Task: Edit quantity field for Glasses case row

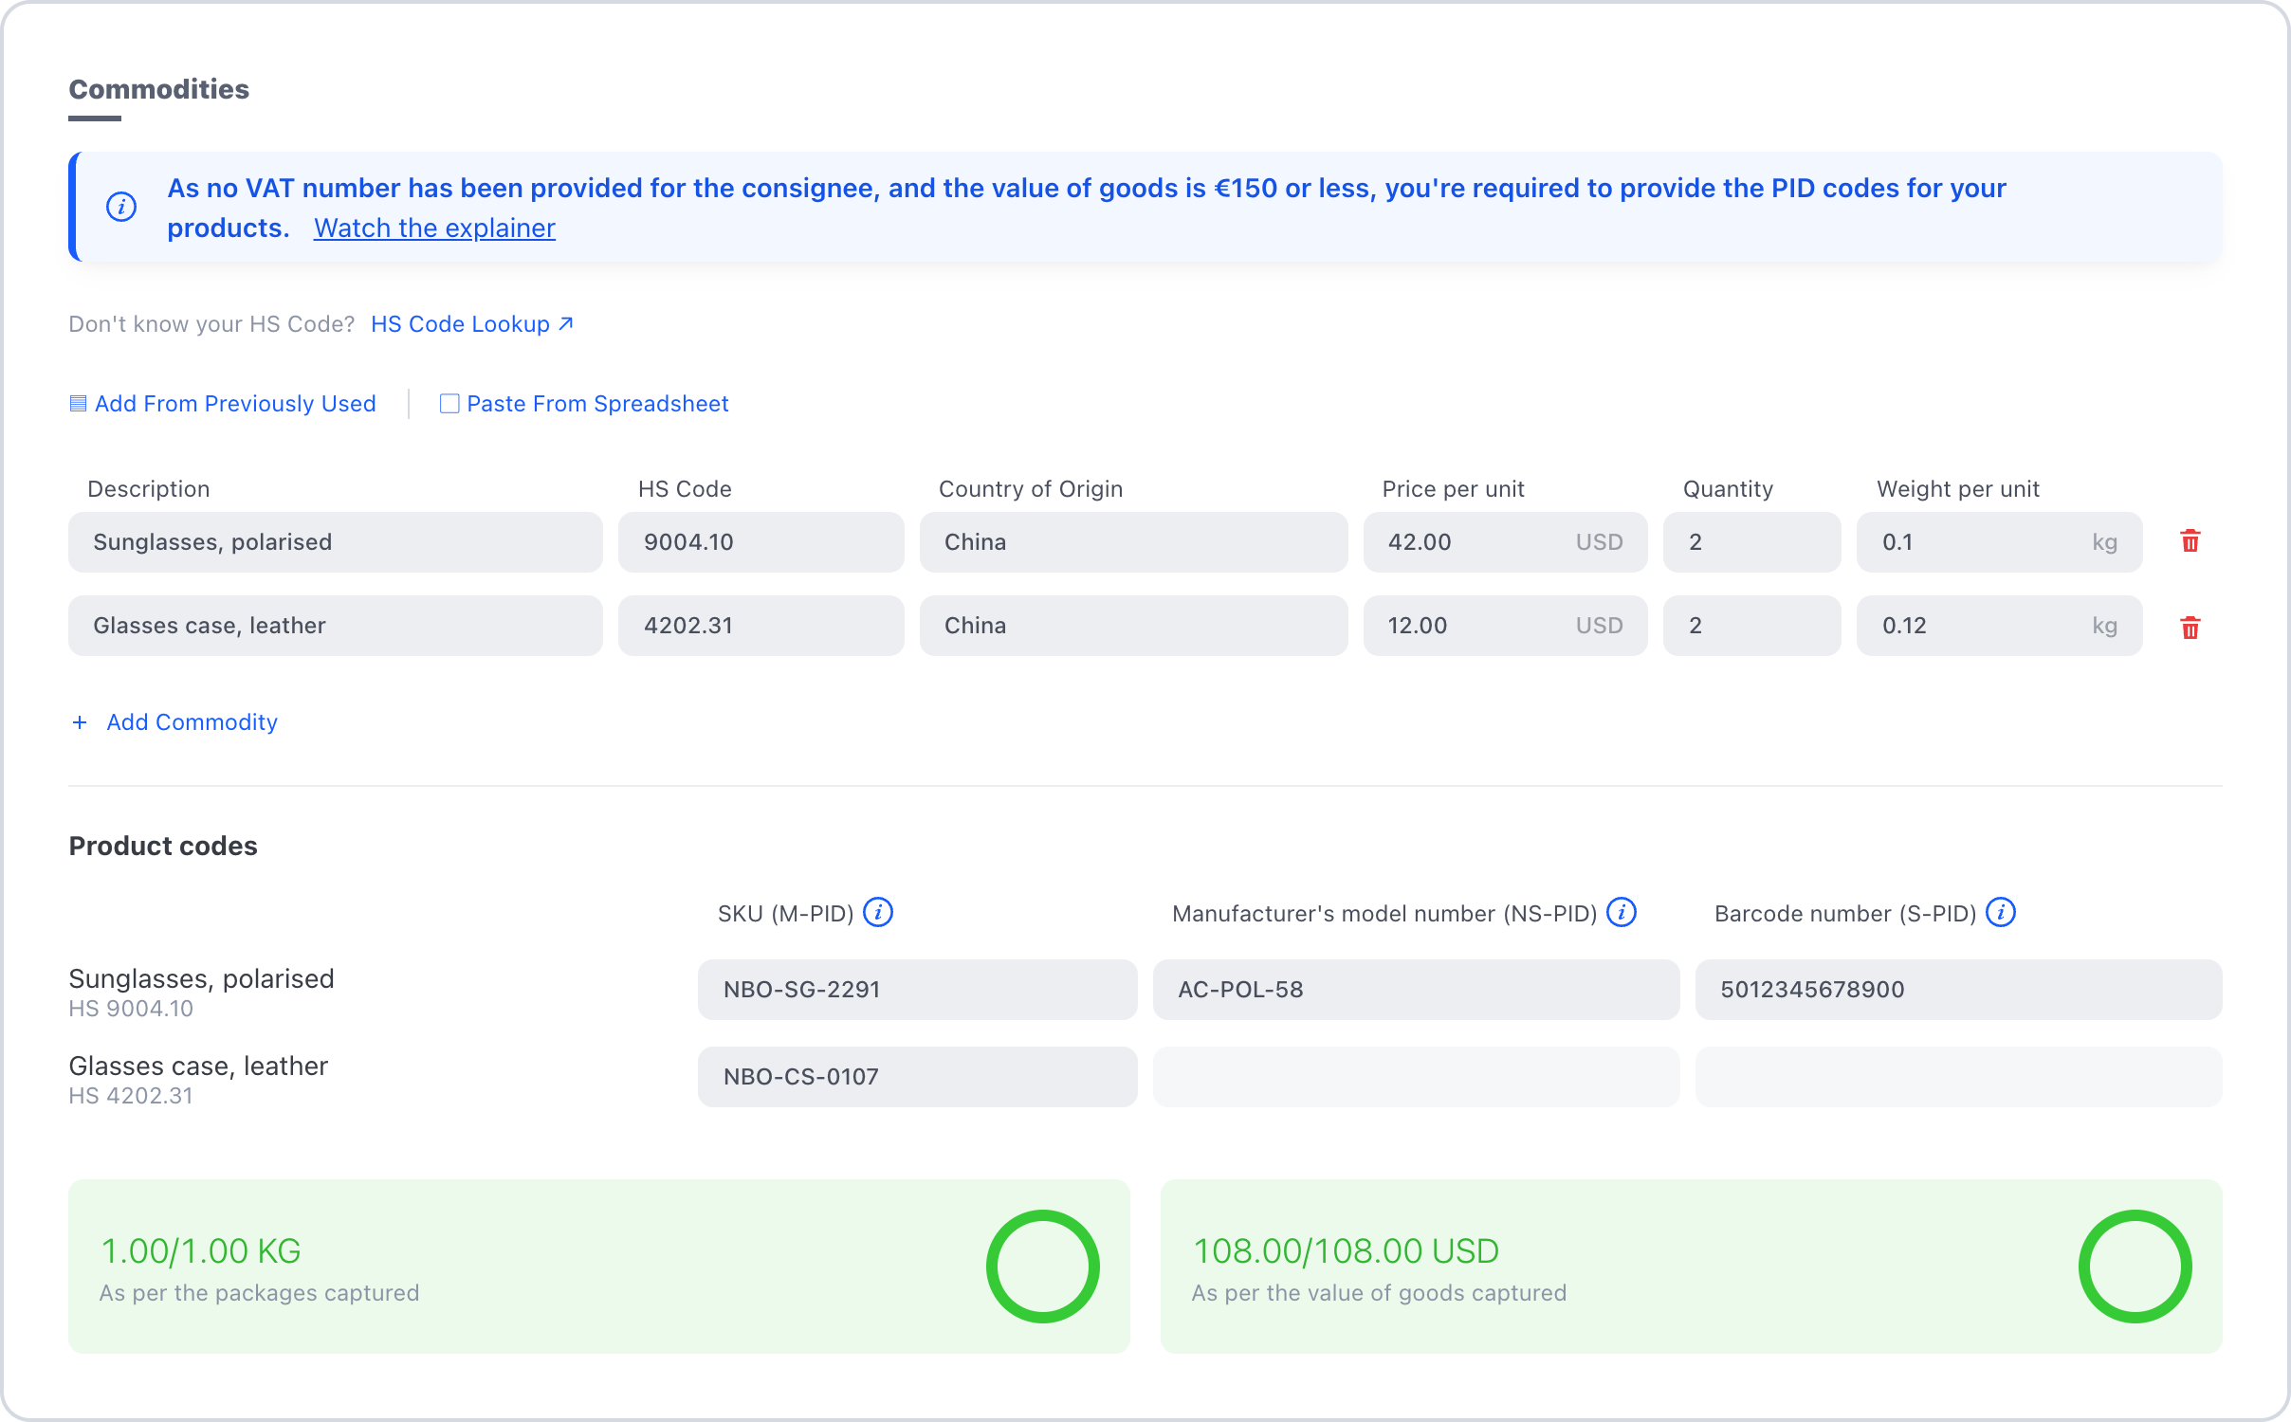Action: coord(1752,626)
